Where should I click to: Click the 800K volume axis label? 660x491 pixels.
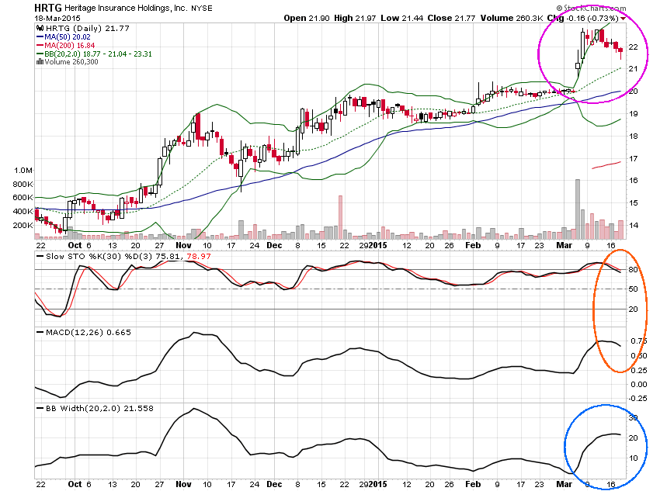(23, 184)
